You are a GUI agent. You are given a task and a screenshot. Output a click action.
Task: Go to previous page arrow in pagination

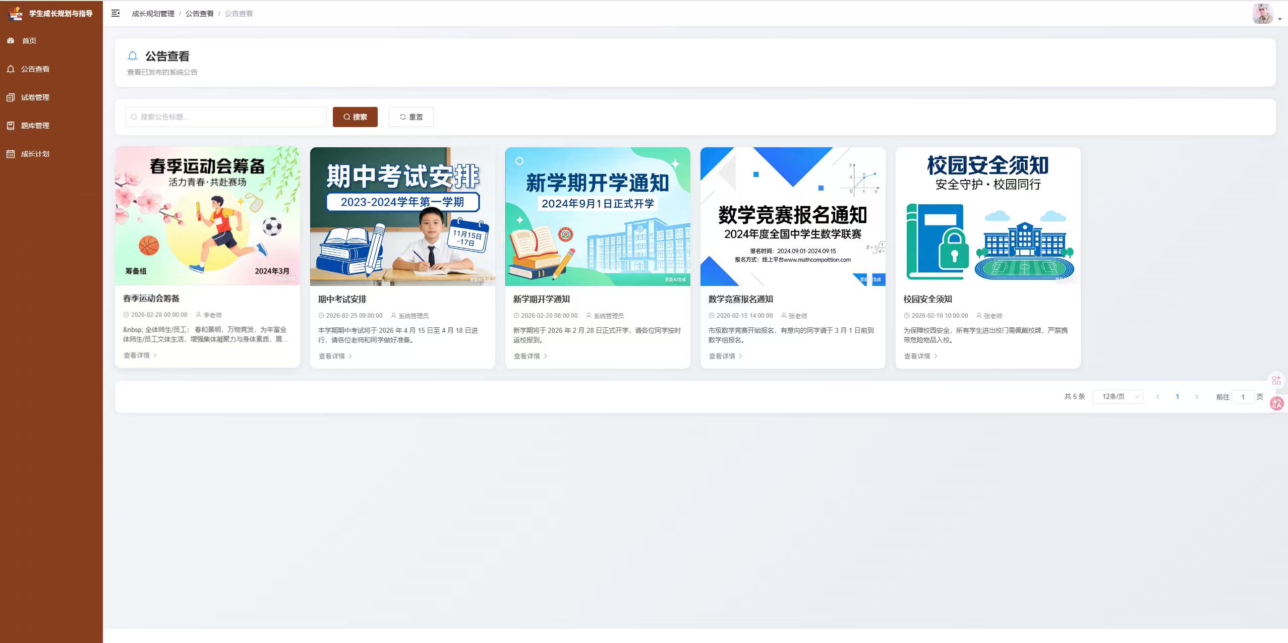tap(1158, 397)
